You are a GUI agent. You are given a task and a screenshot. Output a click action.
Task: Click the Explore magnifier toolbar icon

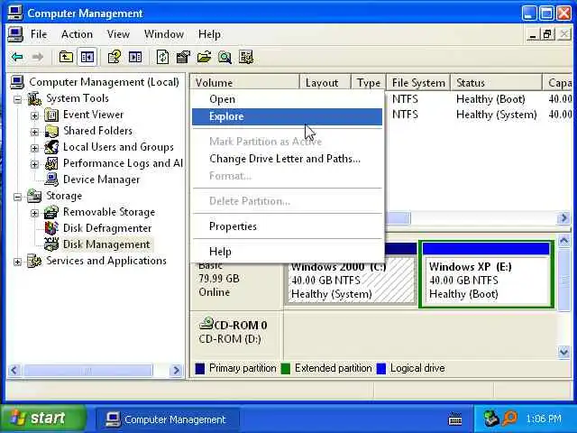(224, 57)
